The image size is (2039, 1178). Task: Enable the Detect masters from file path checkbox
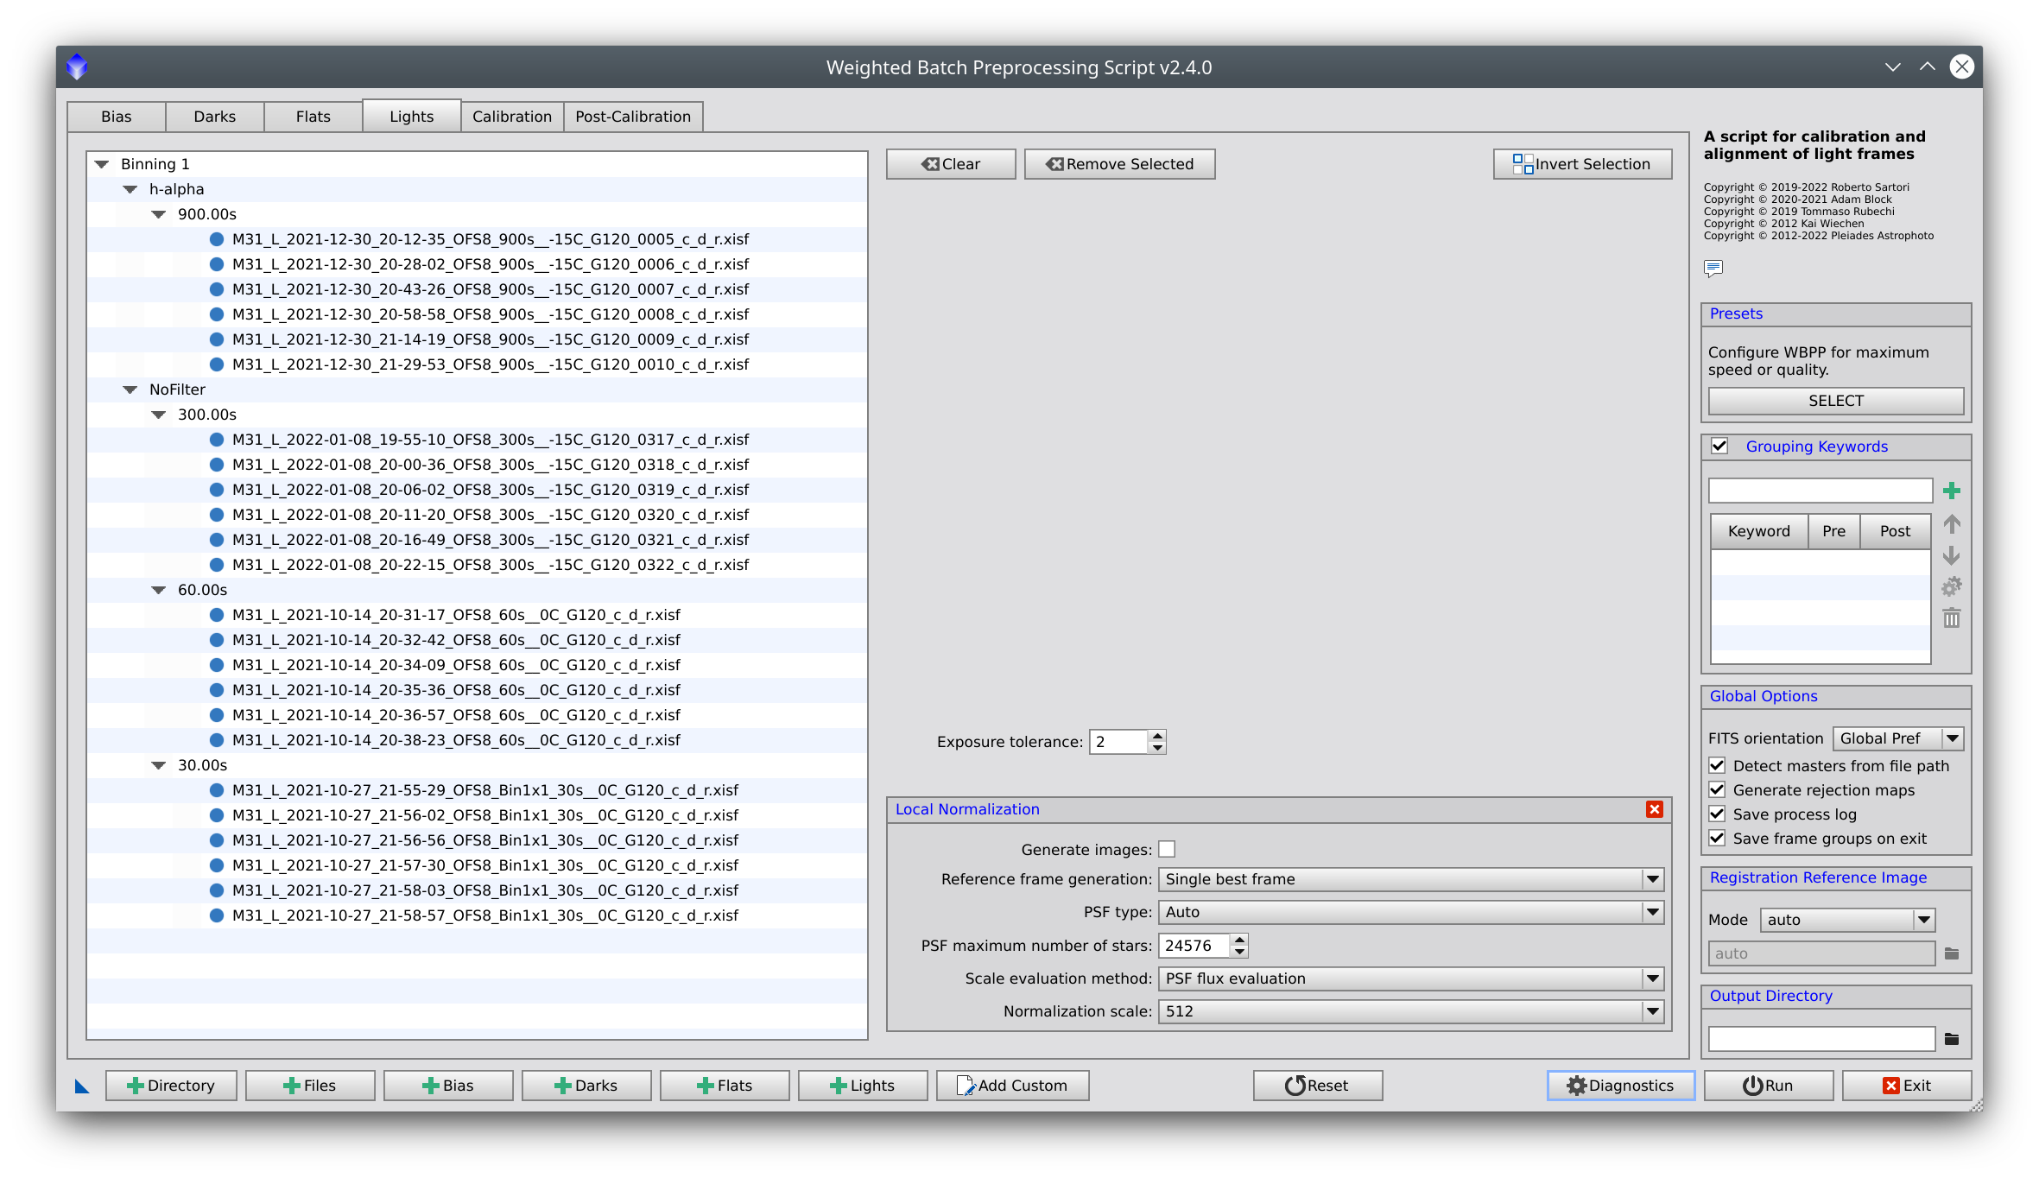tap(1717, 766)
